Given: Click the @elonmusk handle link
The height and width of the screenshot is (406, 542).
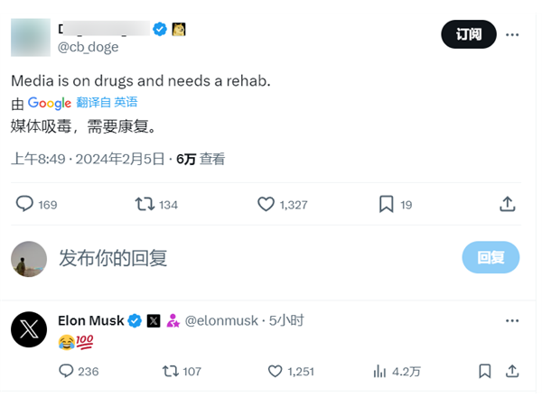Looking at the screenshot, I should (221, 320).
